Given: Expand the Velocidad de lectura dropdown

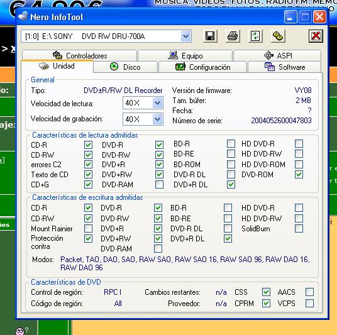Looking at the screenshot, I should tap(158, 103).
